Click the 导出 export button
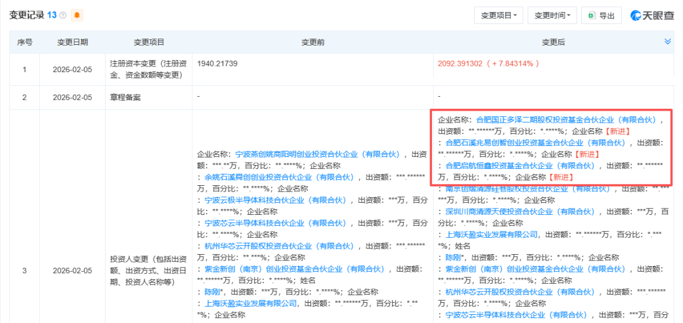683x323 pixels. point(601,16)
